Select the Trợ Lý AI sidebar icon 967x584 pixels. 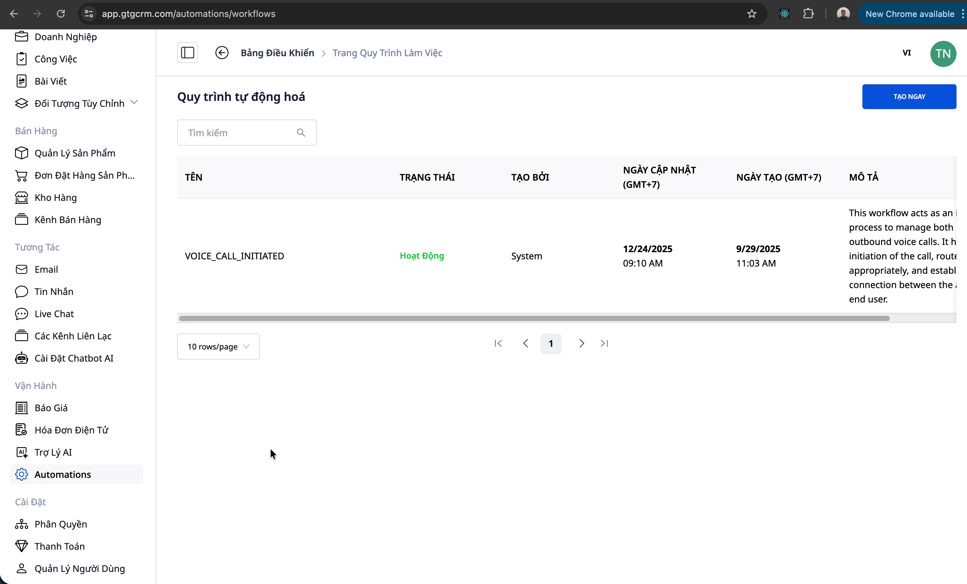[x=21, y=452]
